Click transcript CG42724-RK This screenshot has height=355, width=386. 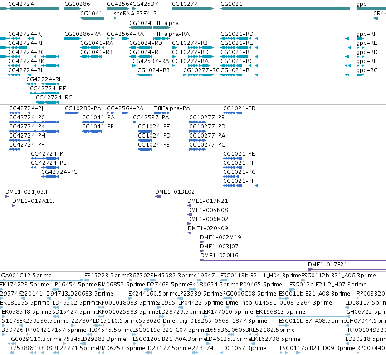pyautogui.click(x=26, y=61)
